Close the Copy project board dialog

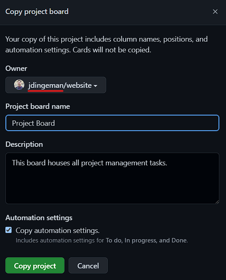pyautogui.click(x=215, y=12)
